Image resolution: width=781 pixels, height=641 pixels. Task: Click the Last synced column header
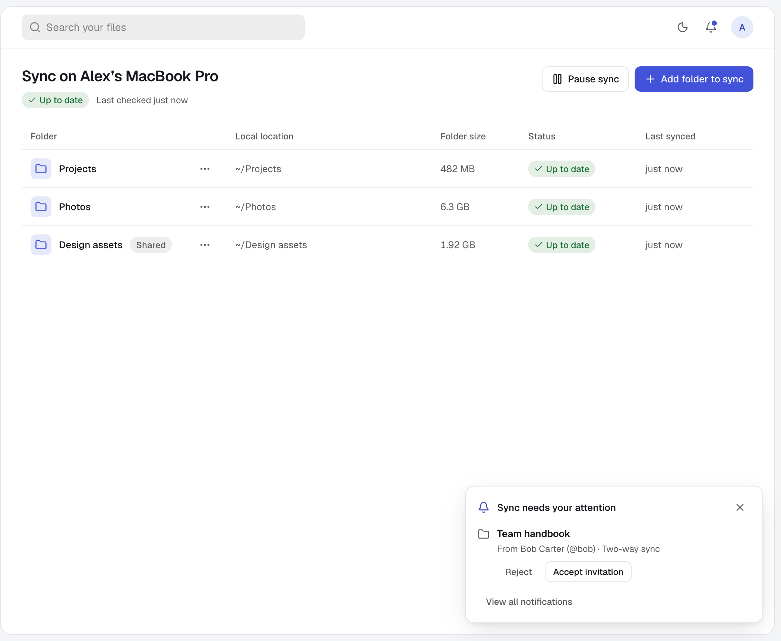670,136
